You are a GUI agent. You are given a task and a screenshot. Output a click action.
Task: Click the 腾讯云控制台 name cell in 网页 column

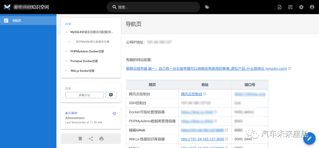click(152, 94)
